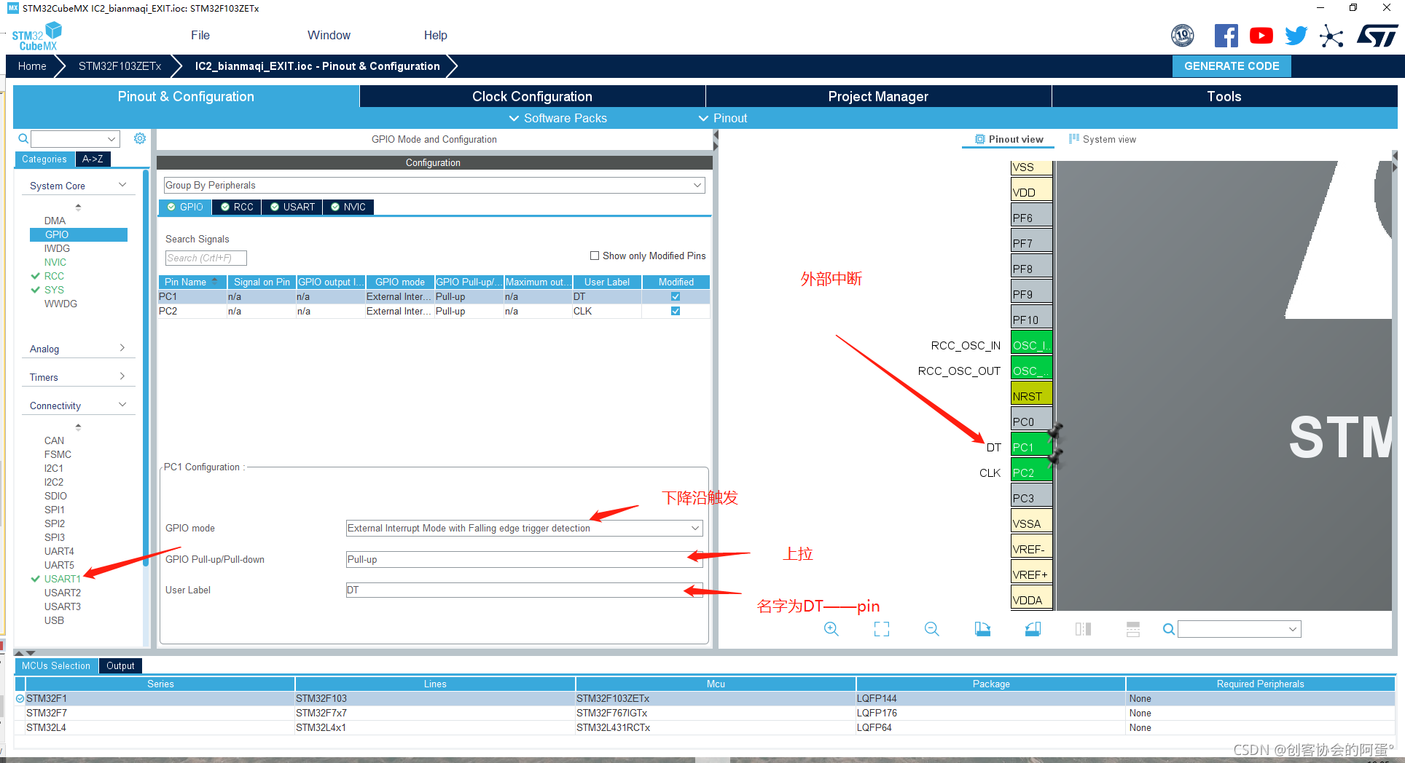Switch to the Output bottom tab
This screenshot has height=763, width=1405.
[x=120, y=665]
